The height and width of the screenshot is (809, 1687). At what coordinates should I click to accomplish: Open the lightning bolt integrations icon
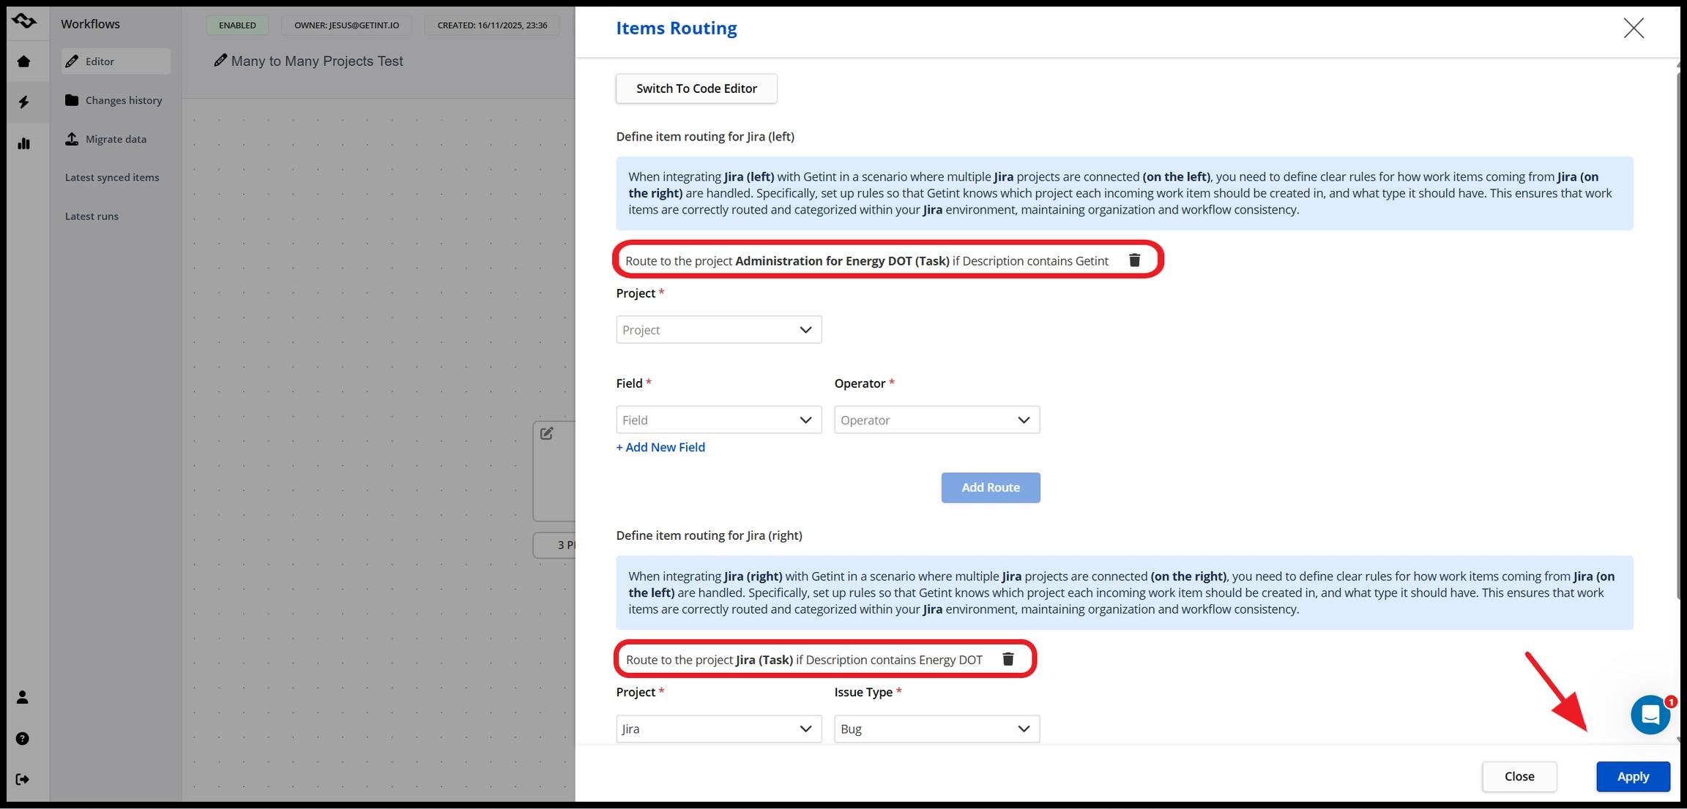pyautogui.click(x=23, y=102)
